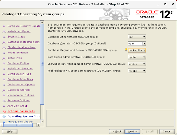Click the Next button

tap(132, 131)
